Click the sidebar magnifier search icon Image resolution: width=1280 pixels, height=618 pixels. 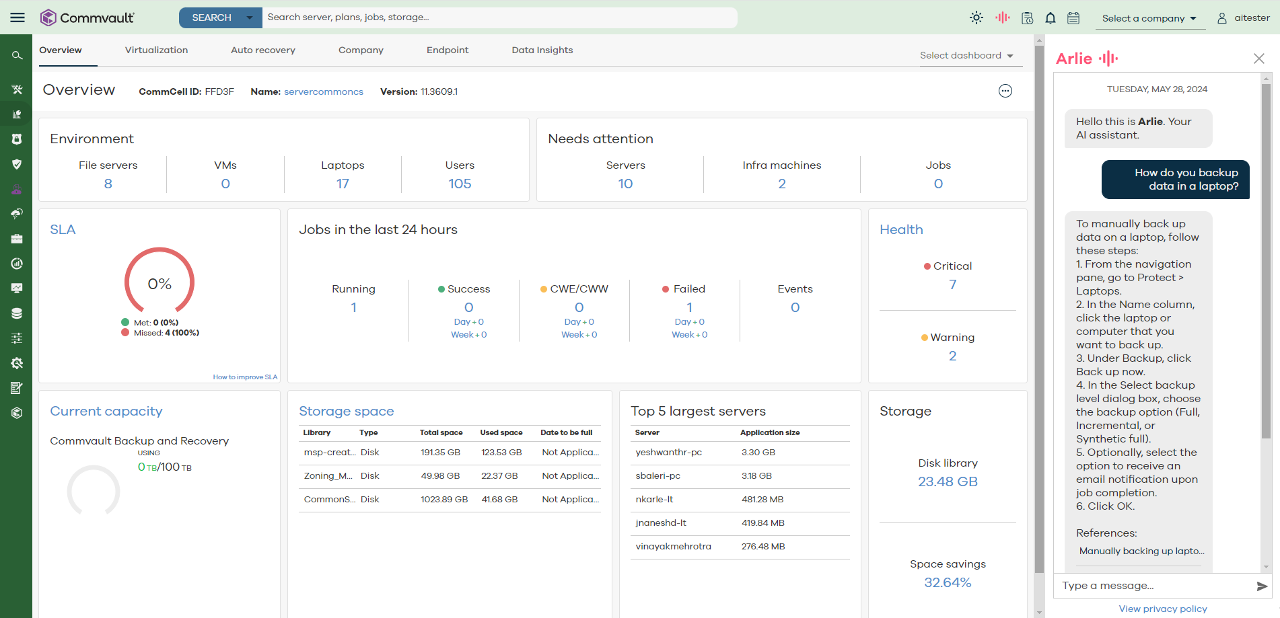pos(17,56)
